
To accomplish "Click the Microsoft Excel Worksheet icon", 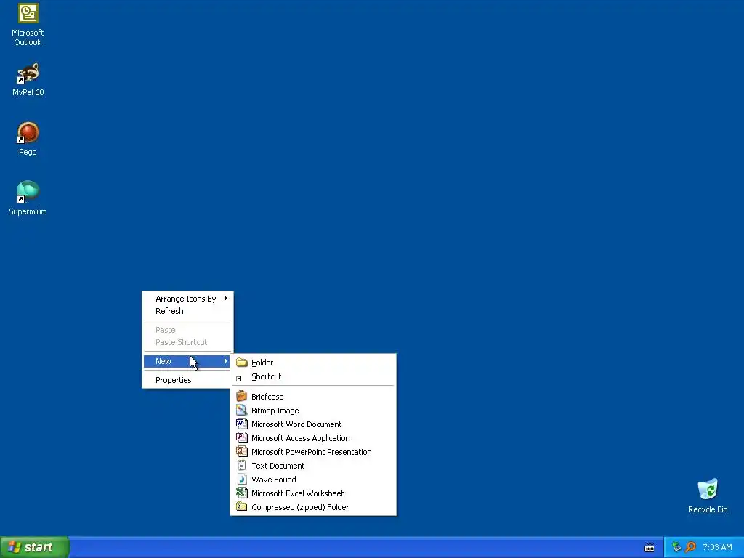I will click(x=241, y=493).
